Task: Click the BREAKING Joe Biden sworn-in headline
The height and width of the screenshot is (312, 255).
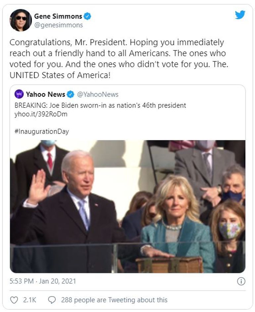Action: point(100,105)
